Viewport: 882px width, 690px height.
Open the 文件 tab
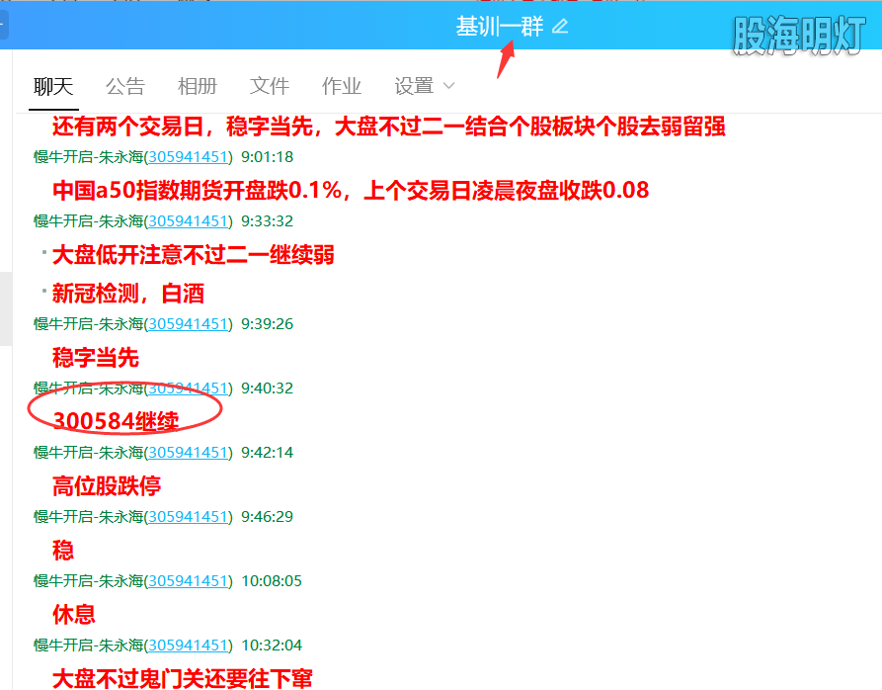tap(270, 87)
